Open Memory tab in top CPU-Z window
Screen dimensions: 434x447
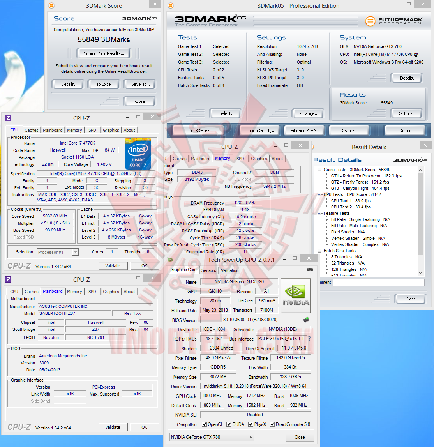[74, 130]
